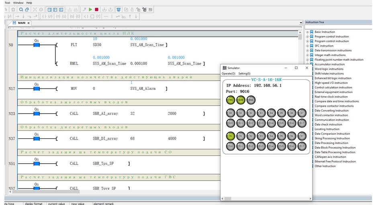Insert an output coil ( )
376x205 pixels.
tap(86, 16)
